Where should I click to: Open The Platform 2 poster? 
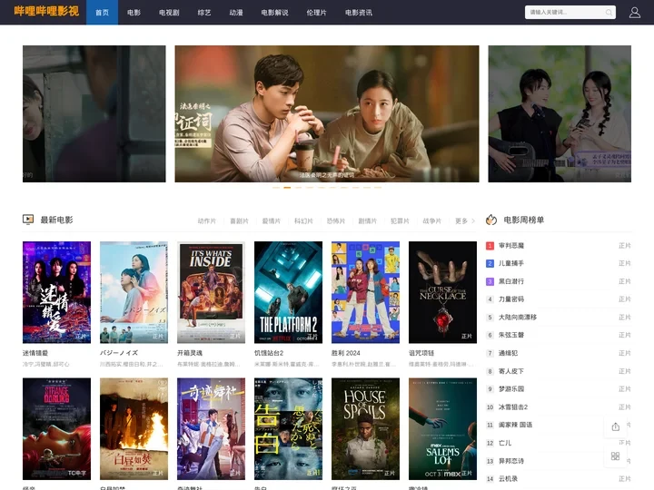[x=288, y=292]
